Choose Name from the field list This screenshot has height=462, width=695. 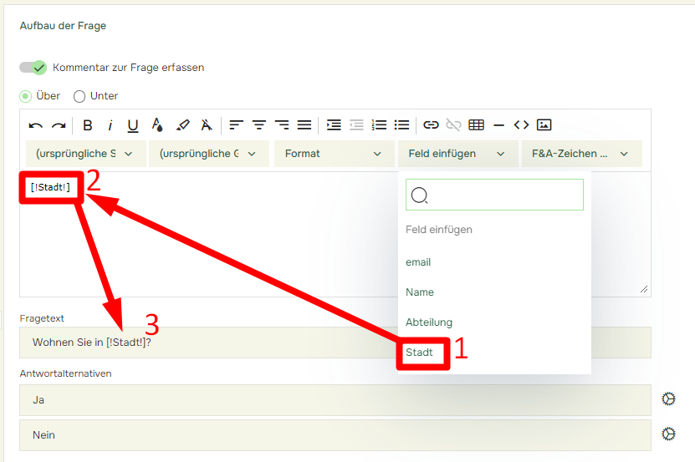[x=420, y=292]
